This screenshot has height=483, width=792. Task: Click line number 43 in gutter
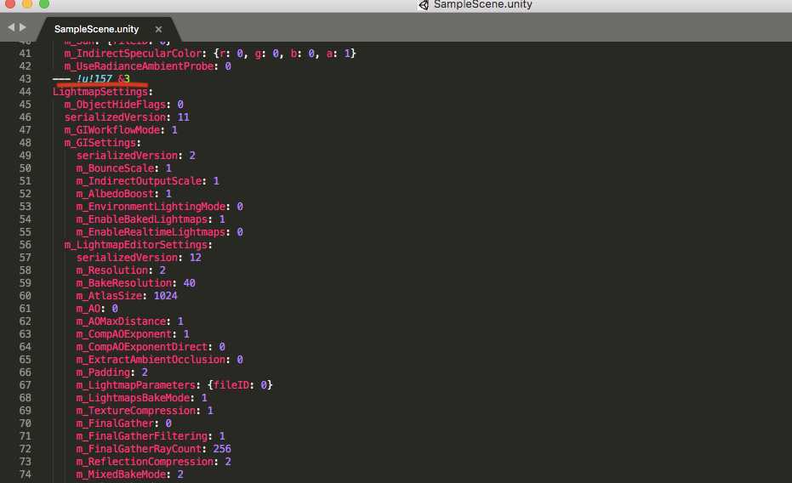26,79
